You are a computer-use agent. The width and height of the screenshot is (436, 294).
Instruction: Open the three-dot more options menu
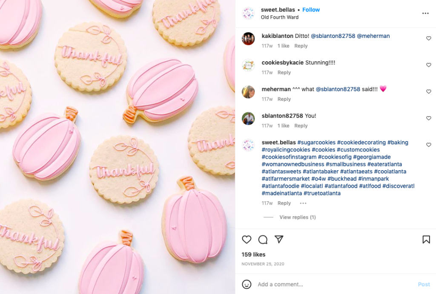[425, 14]
